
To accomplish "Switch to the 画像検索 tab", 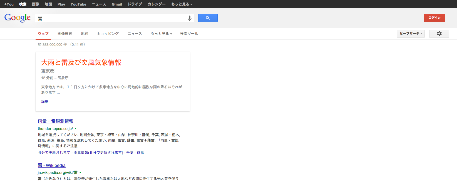I will [65, 34].
